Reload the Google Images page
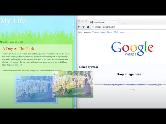 tap(88, 27)
